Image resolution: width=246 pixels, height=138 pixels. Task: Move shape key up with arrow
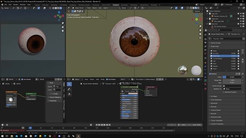[x=243, y=60]
